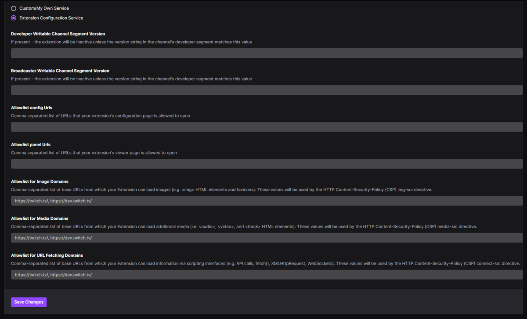Screen dimensions: 527x319
Task: Click into the Allowlist panel Urls input
Action: [267, 164]
